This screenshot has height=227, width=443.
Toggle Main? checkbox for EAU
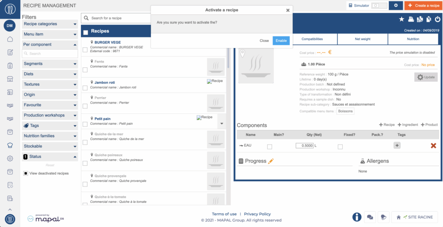pos(270,147)
